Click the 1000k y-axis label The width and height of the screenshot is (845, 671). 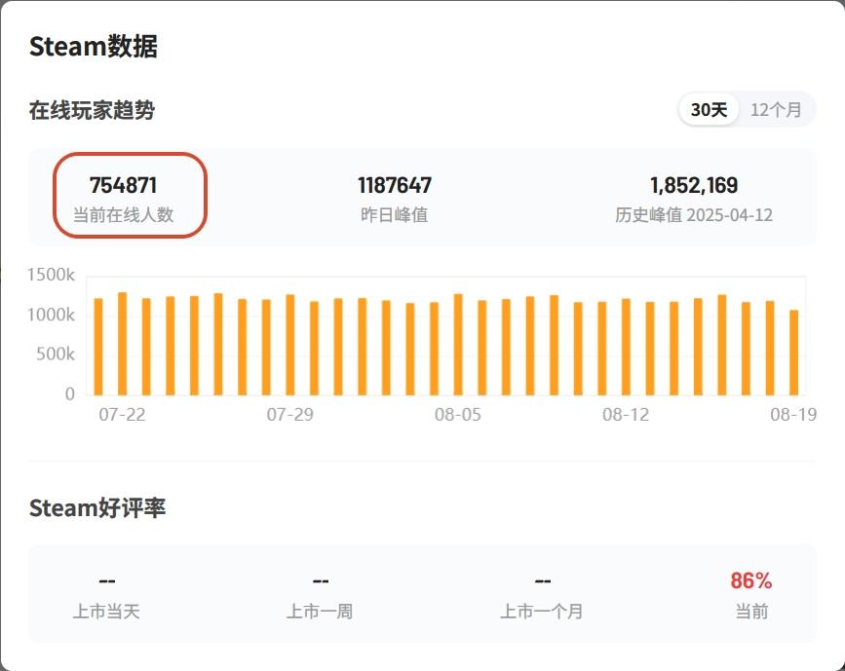click(x=52, y=315)
